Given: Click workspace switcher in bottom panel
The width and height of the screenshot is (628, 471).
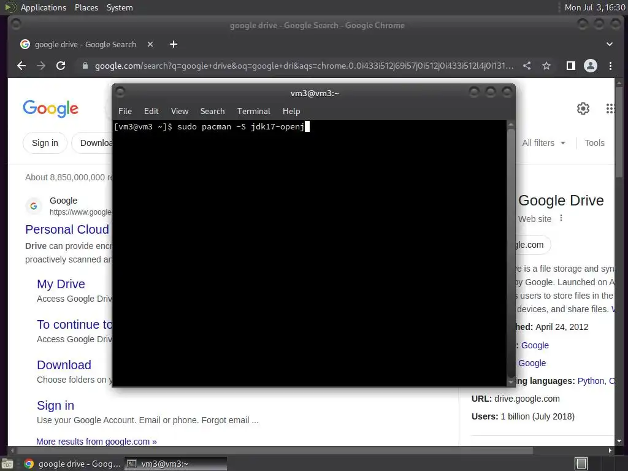Looking at the screenshot, I should tap(581, 464).
